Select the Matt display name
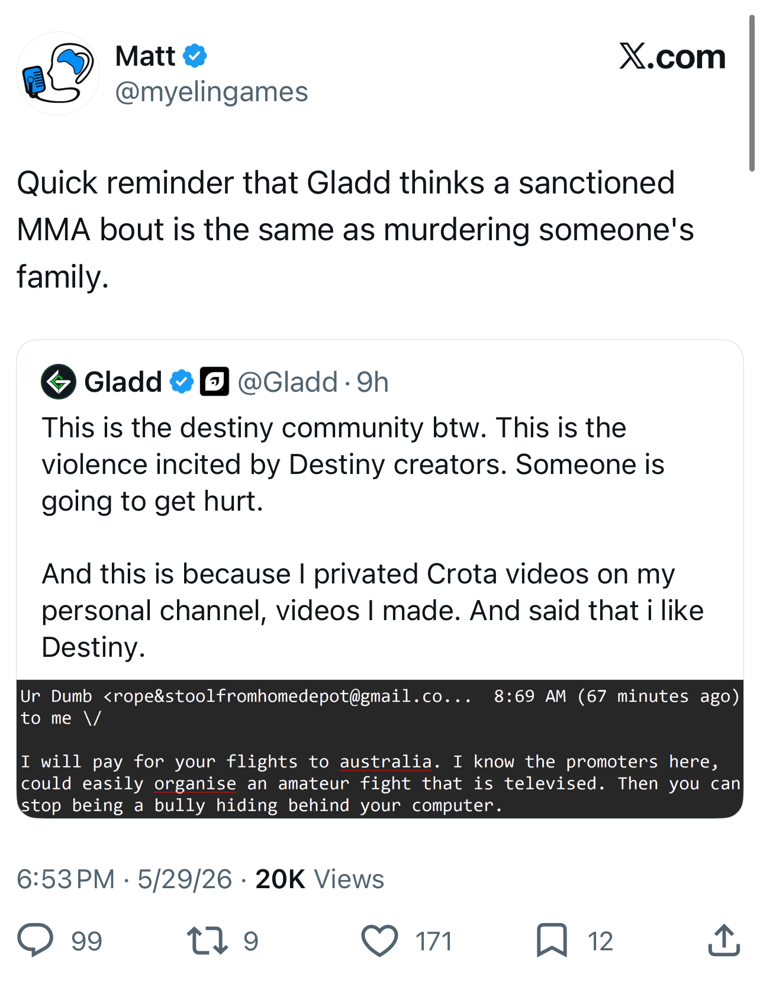The height and width of the screenshot is (987, 760). click(145, 56)
